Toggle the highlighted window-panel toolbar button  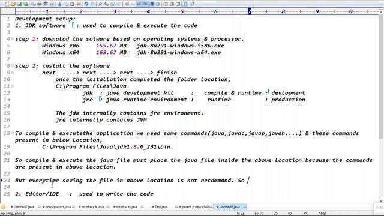184,4
